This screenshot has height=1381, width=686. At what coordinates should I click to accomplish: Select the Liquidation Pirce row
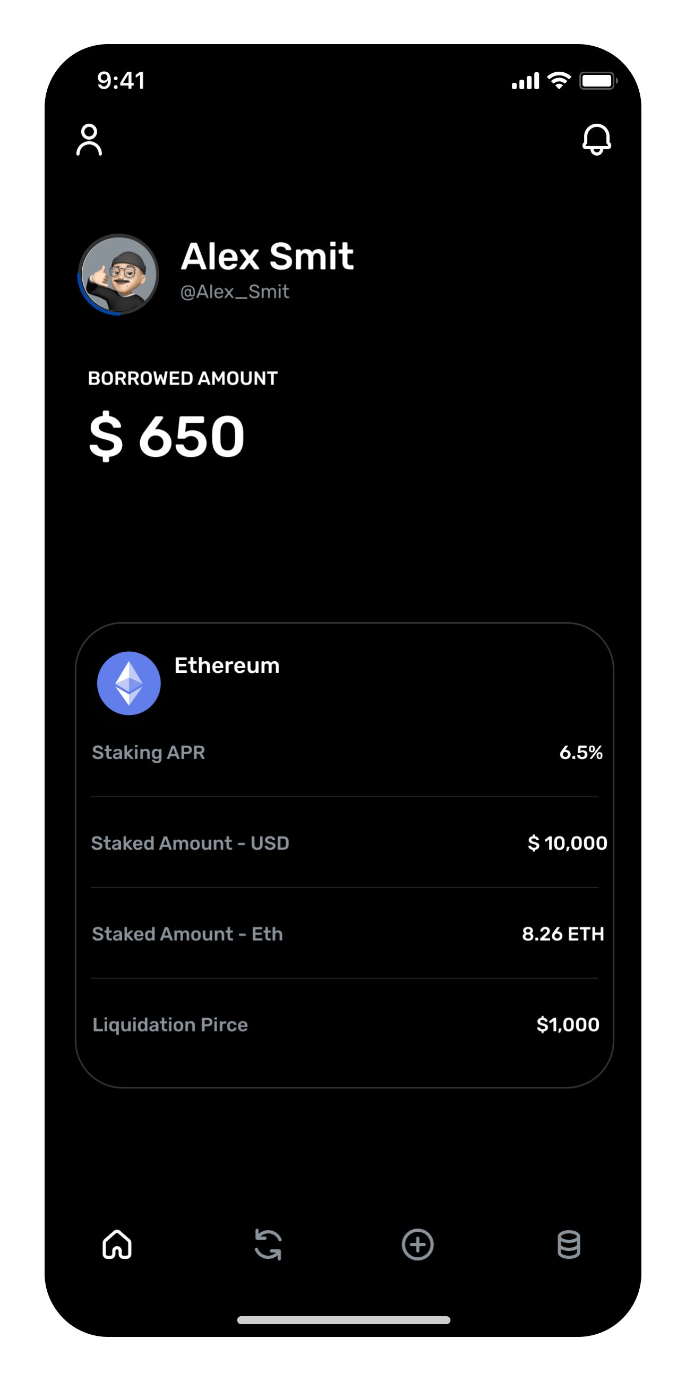(x=345, y=1025)
